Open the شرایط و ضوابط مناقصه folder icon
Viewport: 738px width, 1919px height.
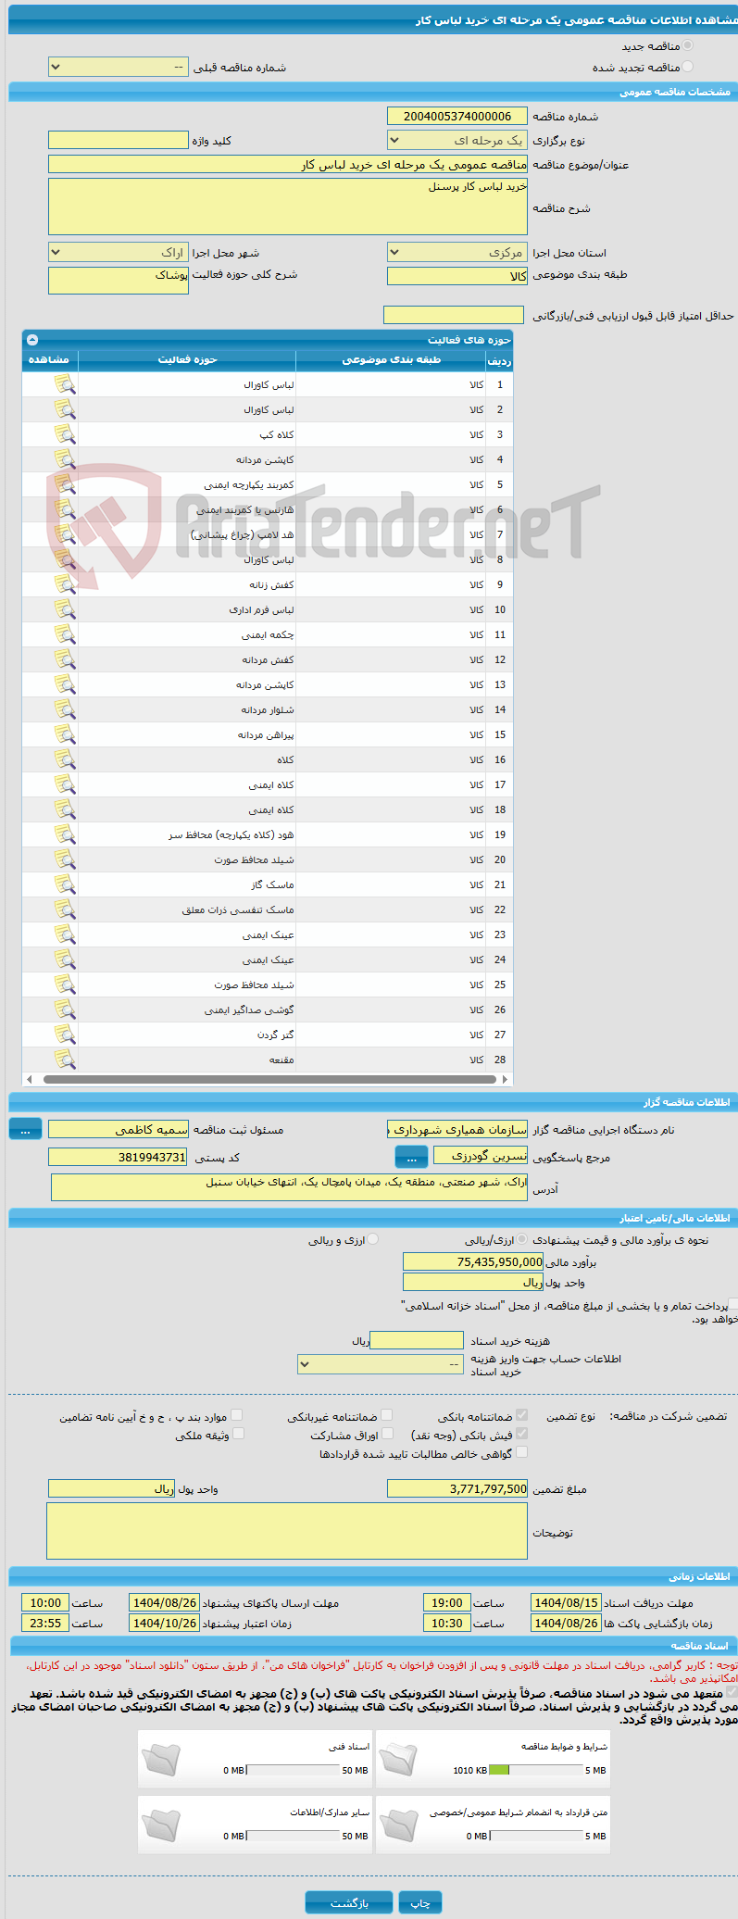point(399,1759)
